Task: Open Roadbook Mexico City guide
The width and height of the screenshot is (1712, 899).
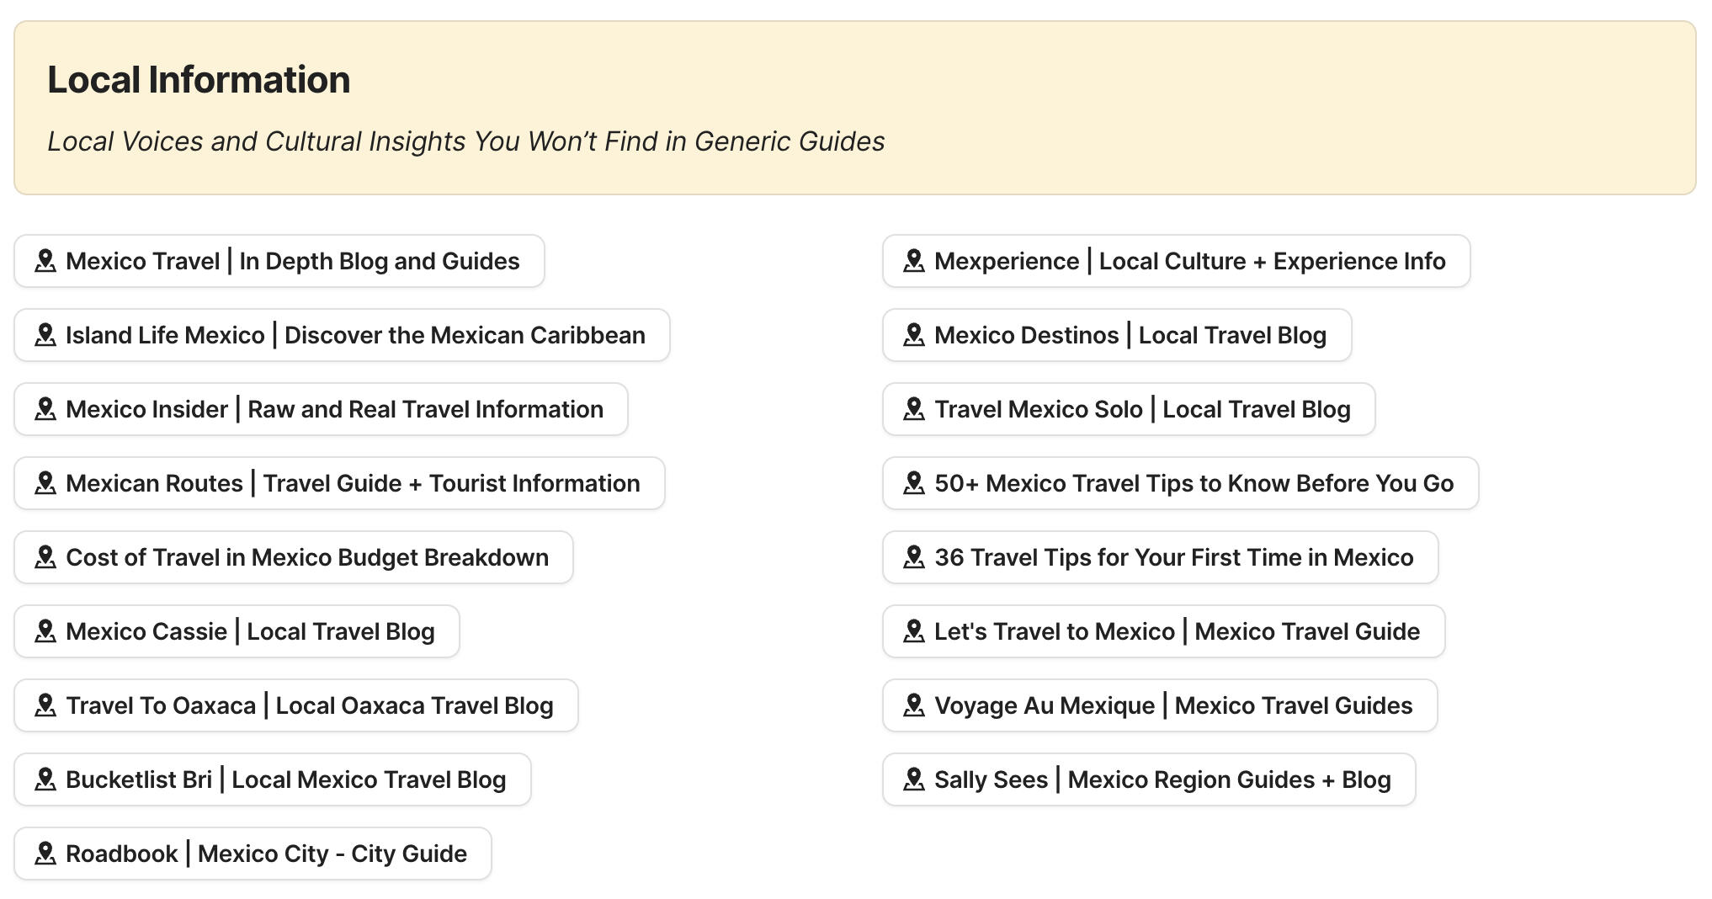Action: (253, 854)
